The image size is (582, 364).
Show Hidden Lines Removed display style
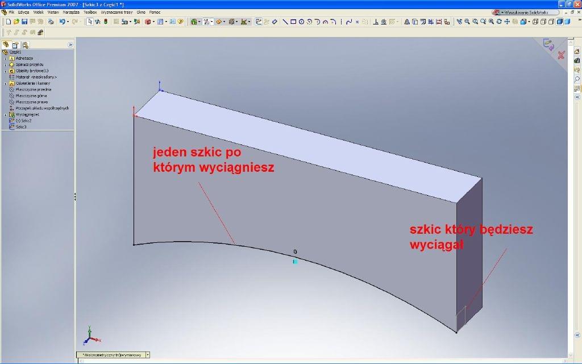(551, 22)
